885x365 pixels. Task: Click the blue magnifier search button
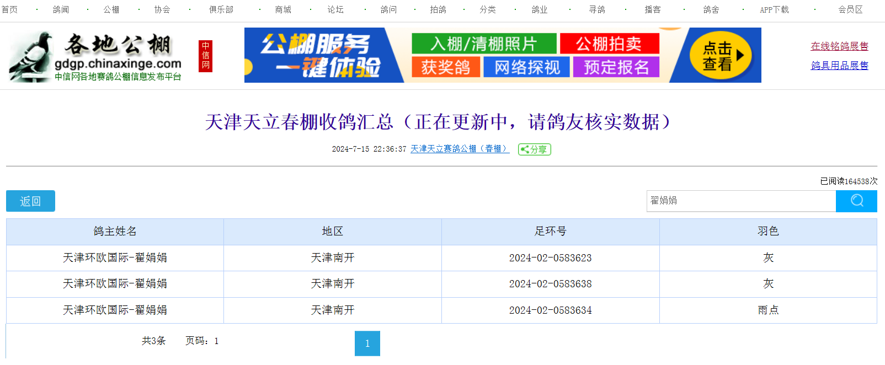click(x=856, y=201)
